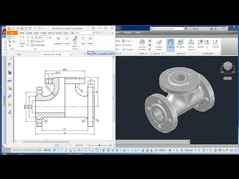Open the Links tool in Foxit ribbon

[83, 41]
